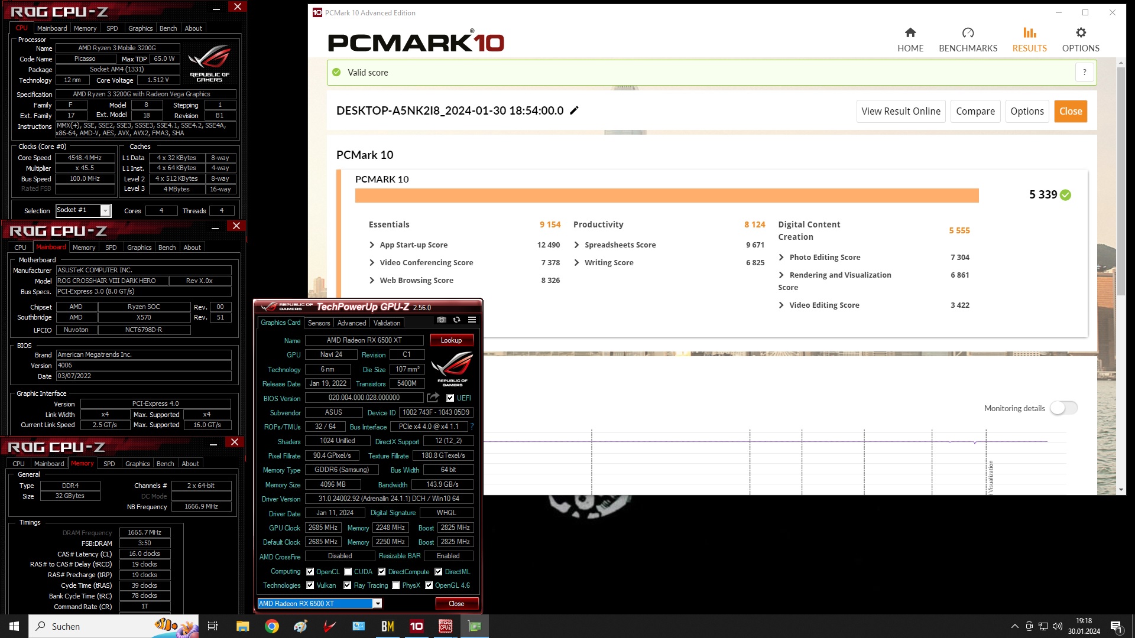Click the orange Close result button
Screen dimensions: 1135x638
(1071, 111)
